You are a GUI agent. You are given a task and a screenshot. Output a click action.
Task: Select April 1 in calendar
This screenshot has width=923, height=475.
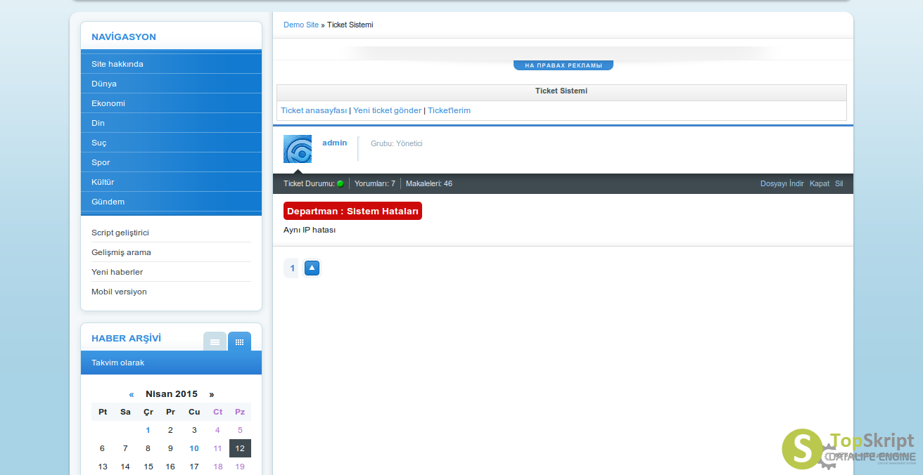(148, 430)
